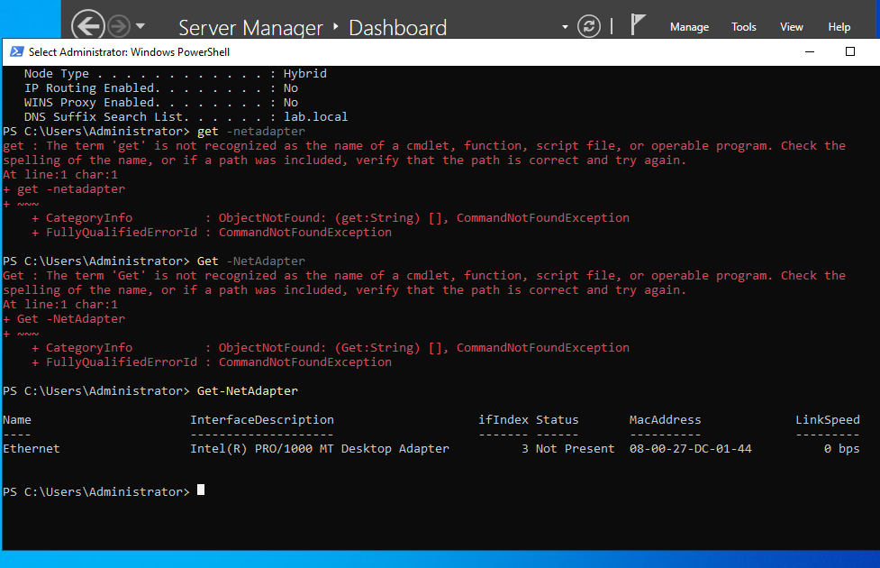880x568 pixels.
Task: Click 'ObjectNotFound: (Get:String)' error text
Action: (319, 348)
